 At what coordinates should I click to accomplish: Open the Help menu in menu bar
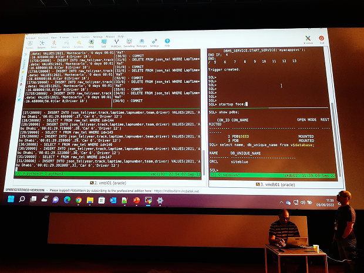pos(121,36)
